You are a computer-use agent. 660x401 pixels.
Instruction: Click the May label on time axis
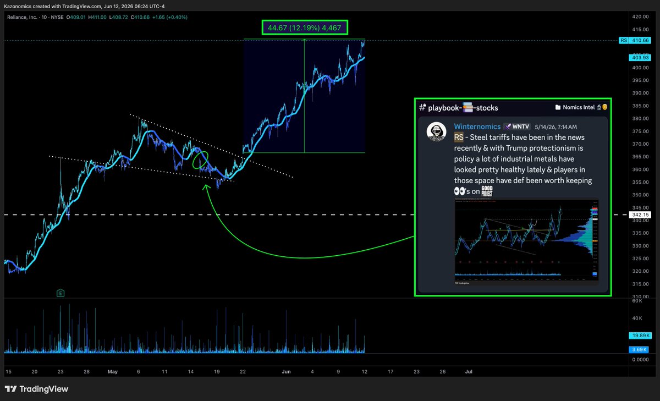pos(113,371)
